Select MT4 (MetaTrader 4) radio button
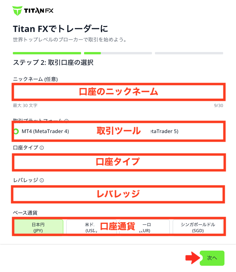This screenshot has height=272, width=236. point(16,131)
